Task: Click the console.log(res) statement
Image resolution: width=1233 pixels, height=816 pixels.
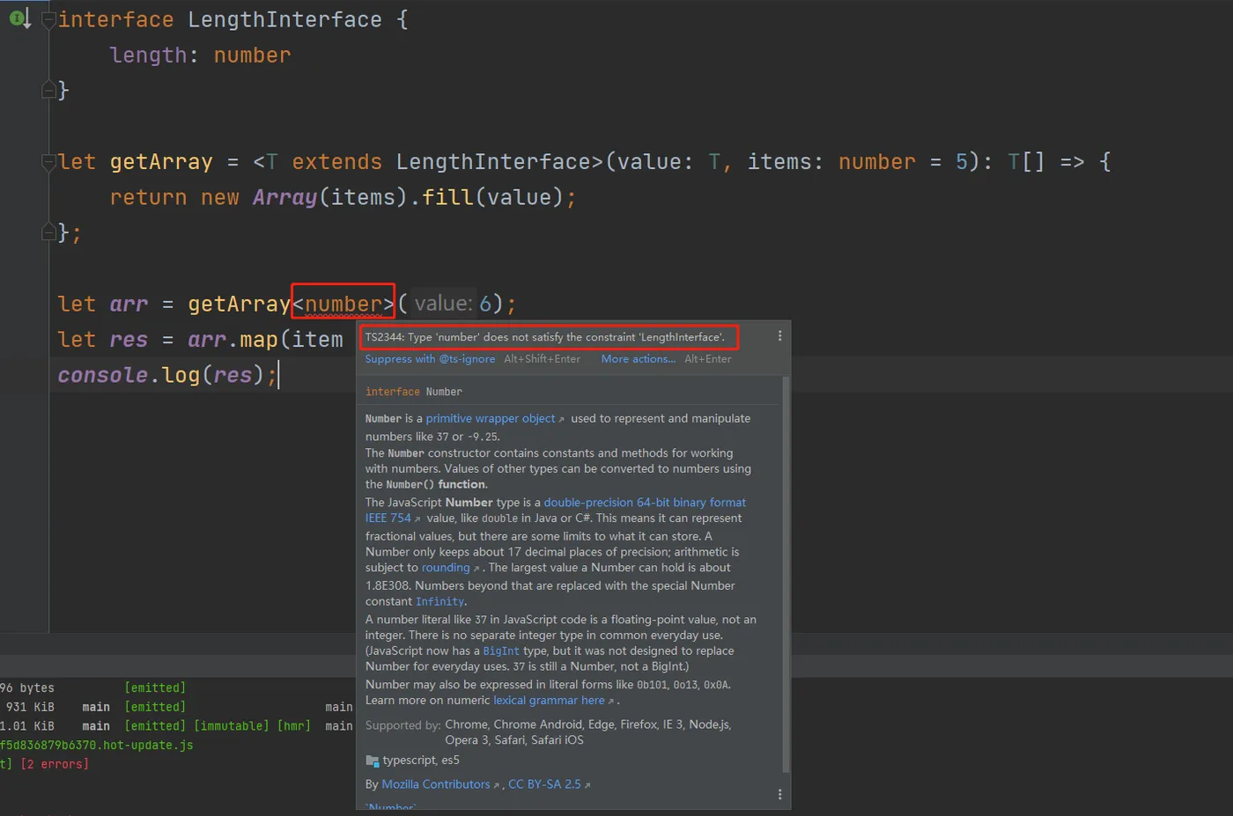Action: pos(167,375)
